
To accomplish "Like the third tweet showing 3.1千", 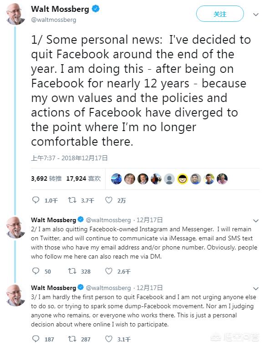I will (x=108, y=339).
